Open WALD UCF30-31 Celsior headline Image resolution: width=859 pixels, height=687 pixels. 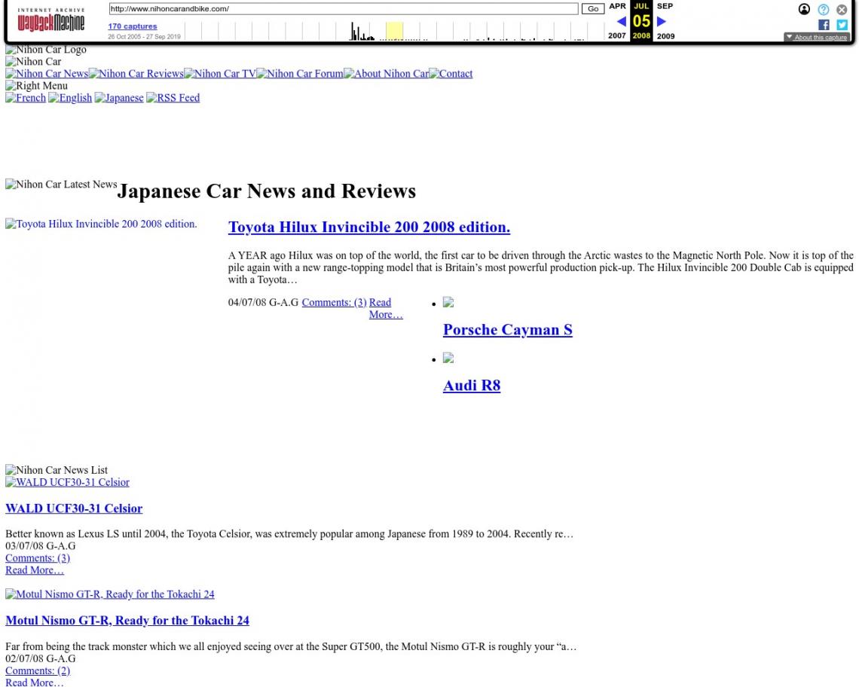point(74,508)
